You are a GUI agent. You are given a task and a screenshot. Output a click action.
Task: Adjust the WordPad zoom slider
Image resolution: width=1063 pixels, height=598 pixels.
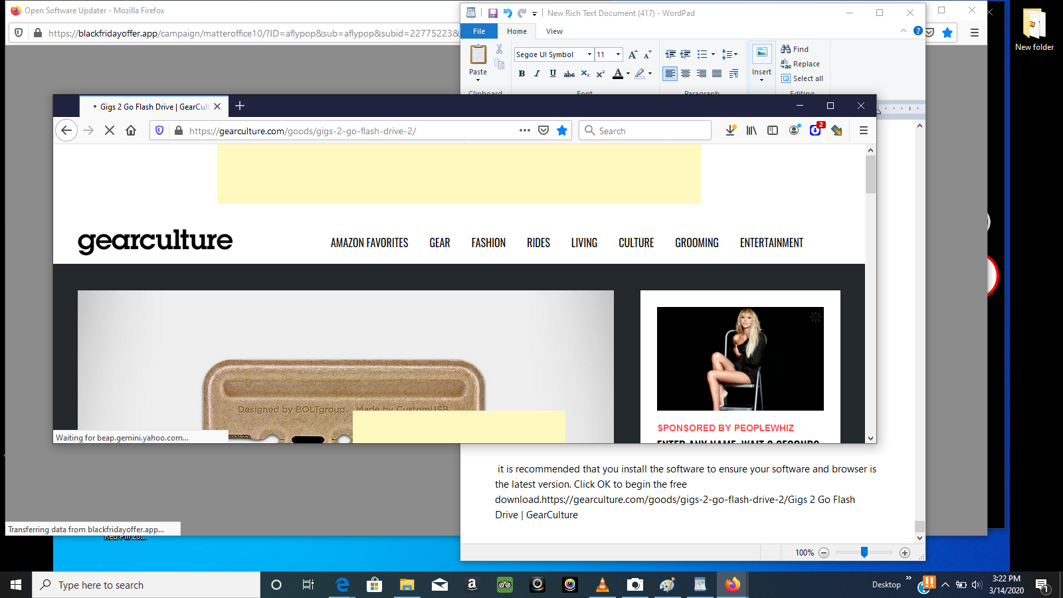click(x=864, y=552)
